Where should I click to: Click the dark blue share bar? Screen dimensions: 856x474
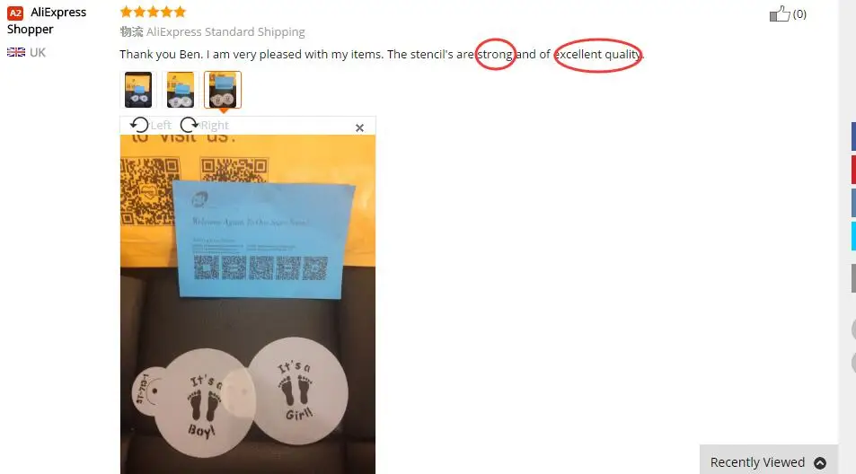point(853,136)
